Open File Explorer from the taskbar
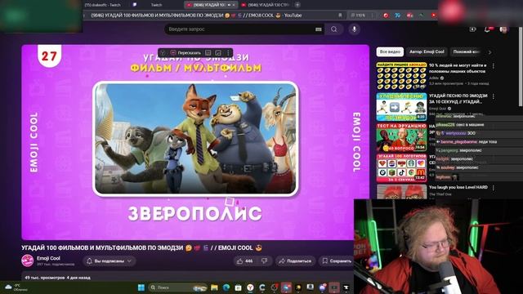 (x=214, y=287)
